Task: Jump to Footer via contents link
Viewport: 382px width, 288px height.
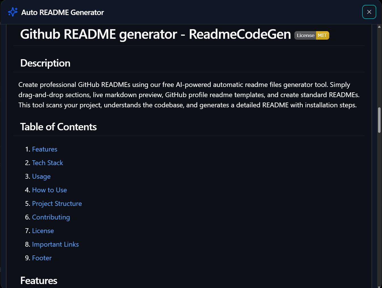Action: (x=42, y=258)
